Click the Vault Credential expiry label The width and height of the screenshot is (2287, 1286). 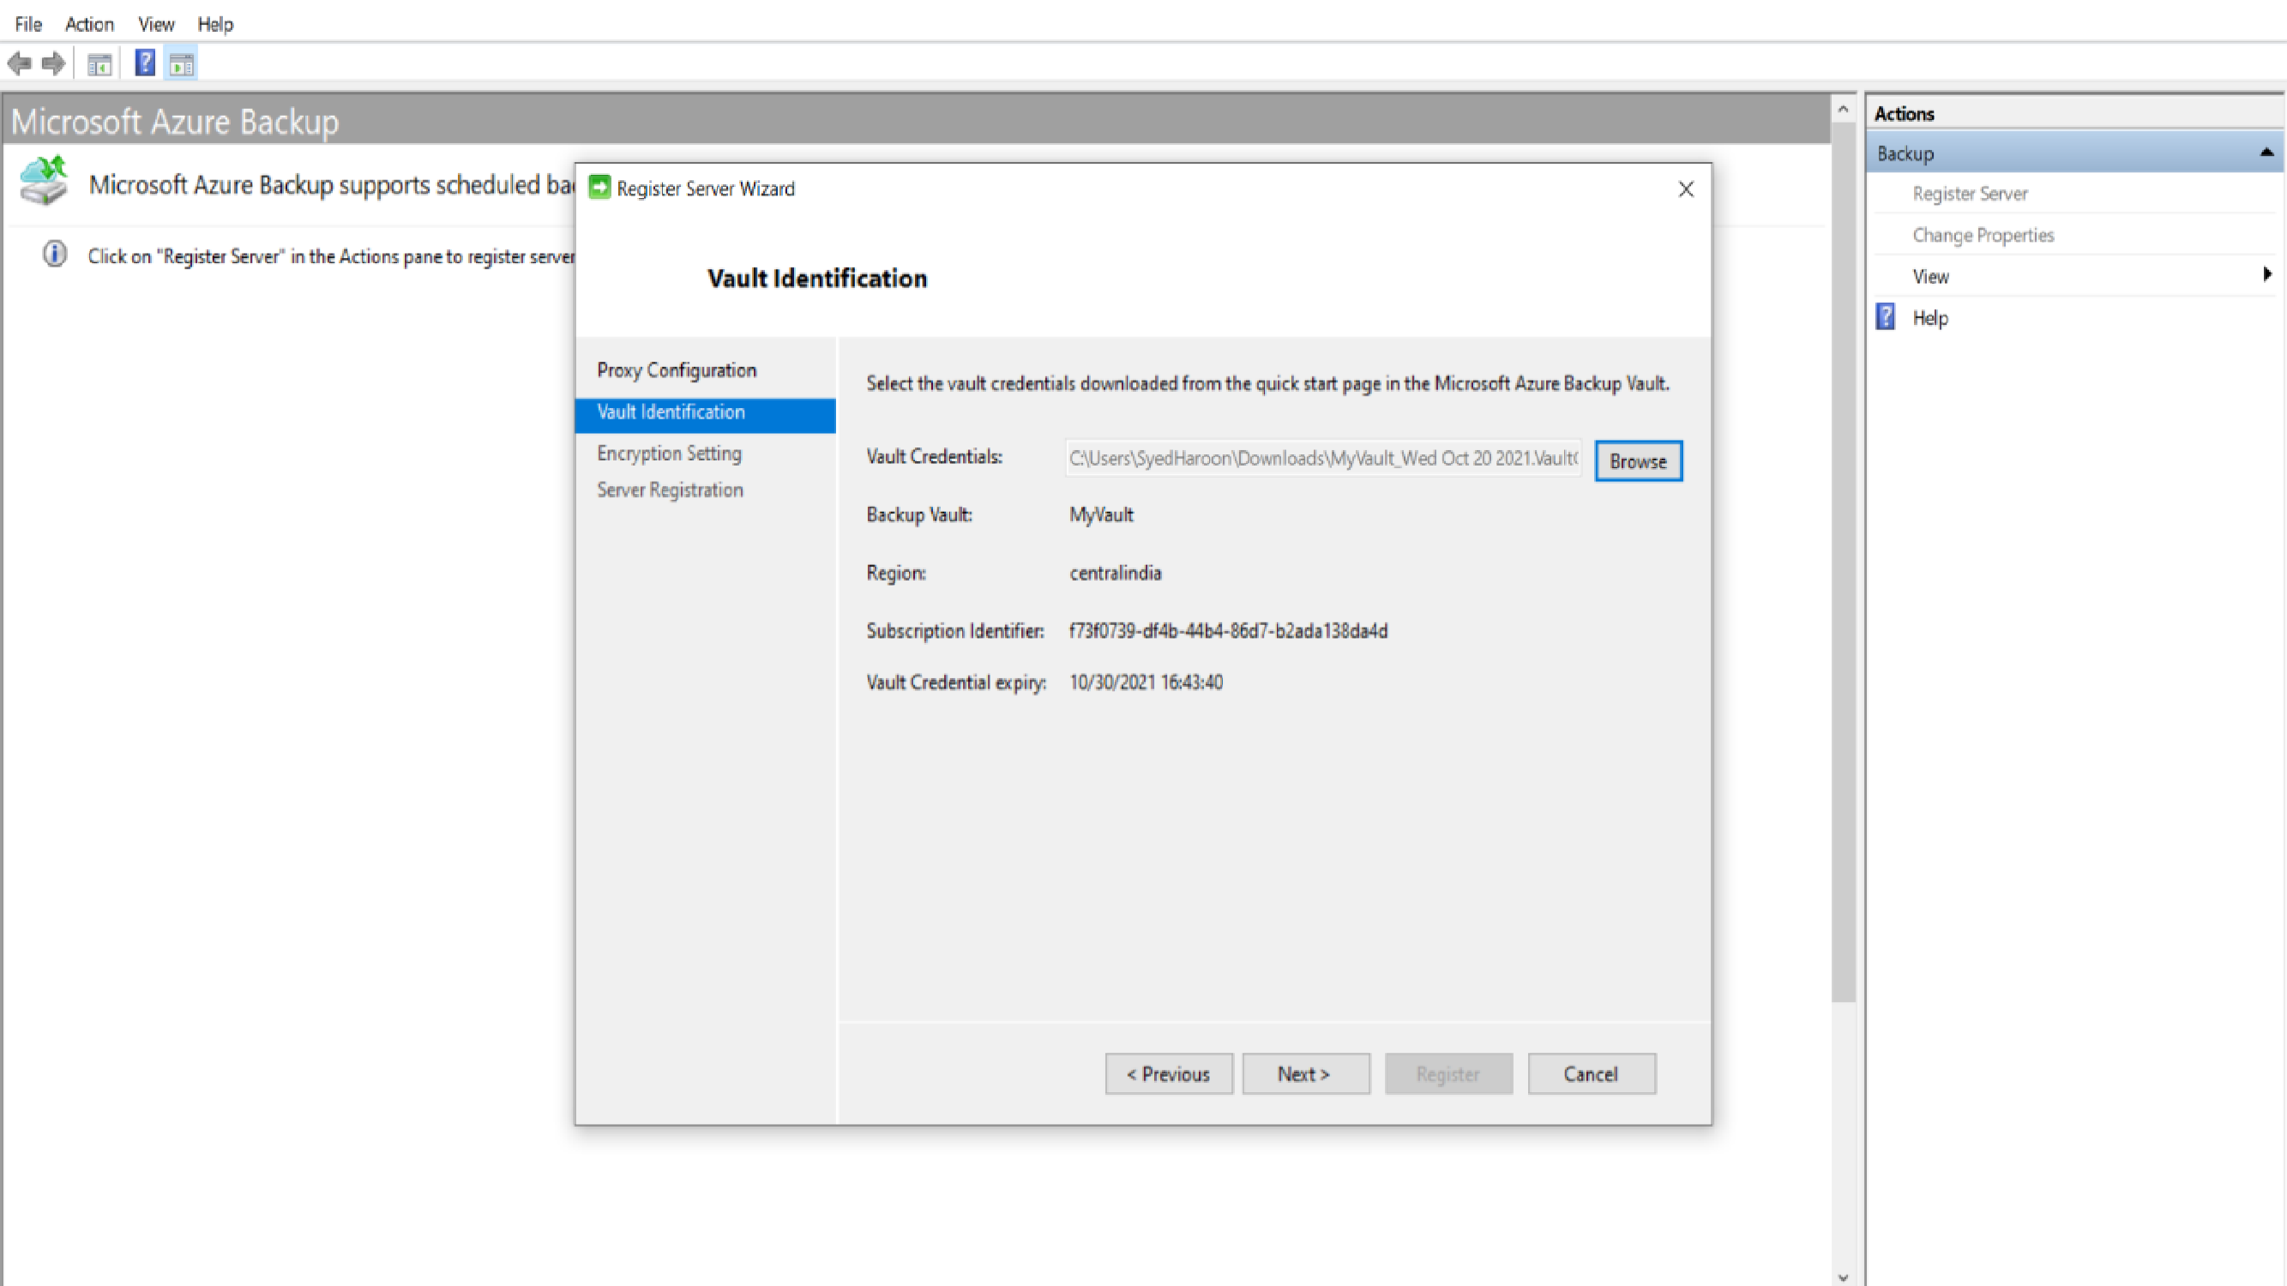tap(956, 682)
